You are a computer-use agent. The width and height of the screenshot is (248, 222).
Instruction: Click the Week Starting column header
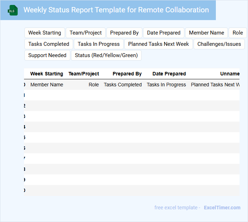[x=47, y=74]
